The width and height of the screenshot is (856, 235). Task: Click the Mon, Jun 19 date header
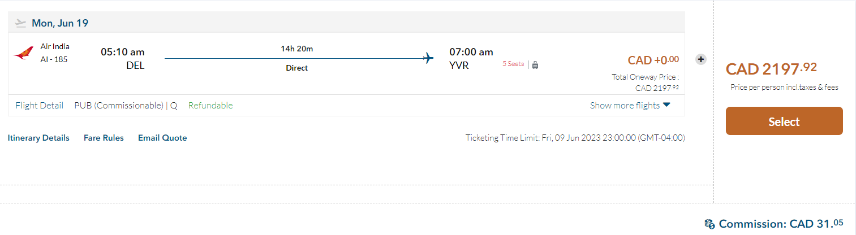coord(60,23)
